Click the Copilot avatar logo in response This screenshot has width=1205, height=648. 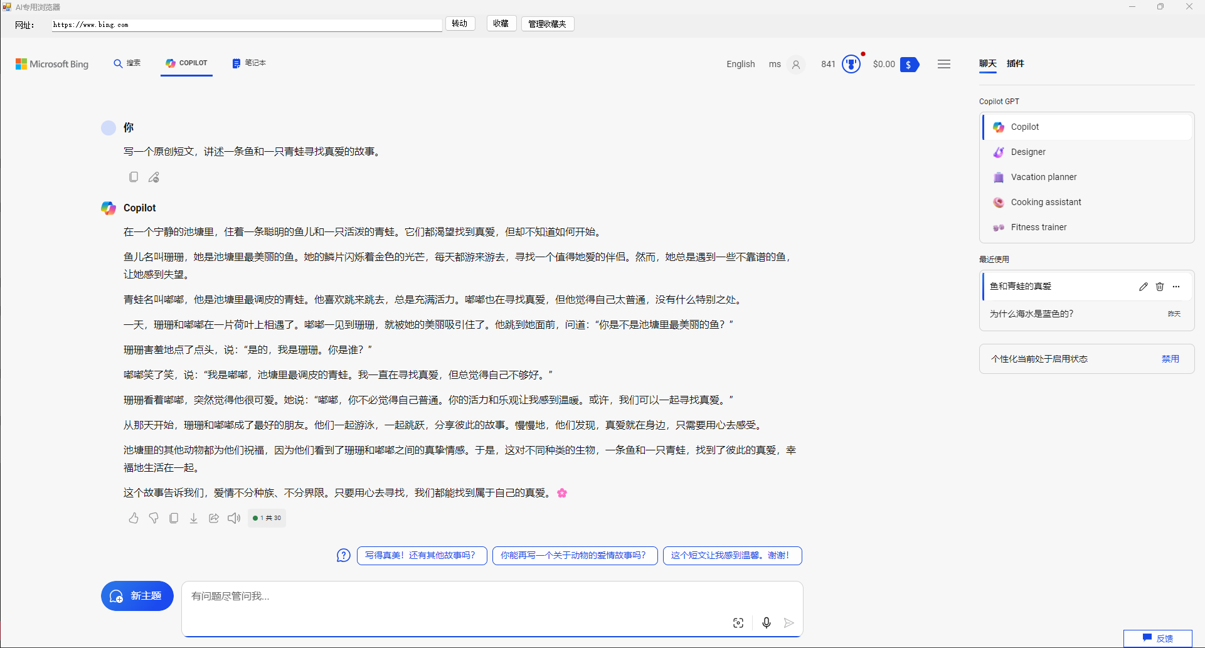click(109, 208)
